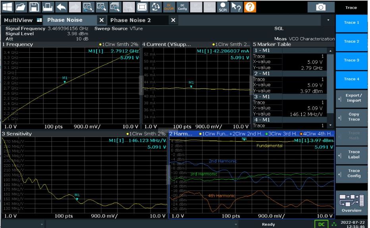Activate context help pointer icon

coord(236,7)
